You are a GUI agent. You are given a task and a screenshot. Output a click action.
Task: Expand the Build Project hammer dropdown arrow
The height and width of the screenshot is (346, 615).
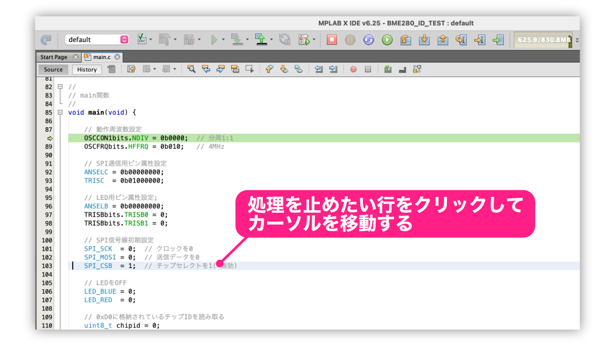tap(175, 39)
